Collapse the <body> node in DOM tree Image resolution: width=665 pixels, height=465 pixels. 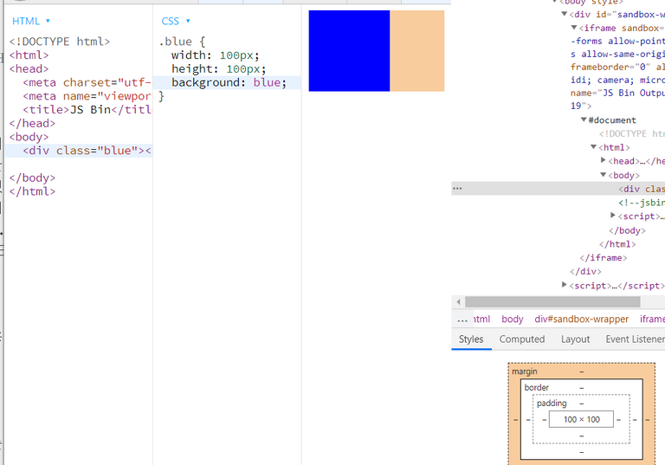click(x=603, y=175)
